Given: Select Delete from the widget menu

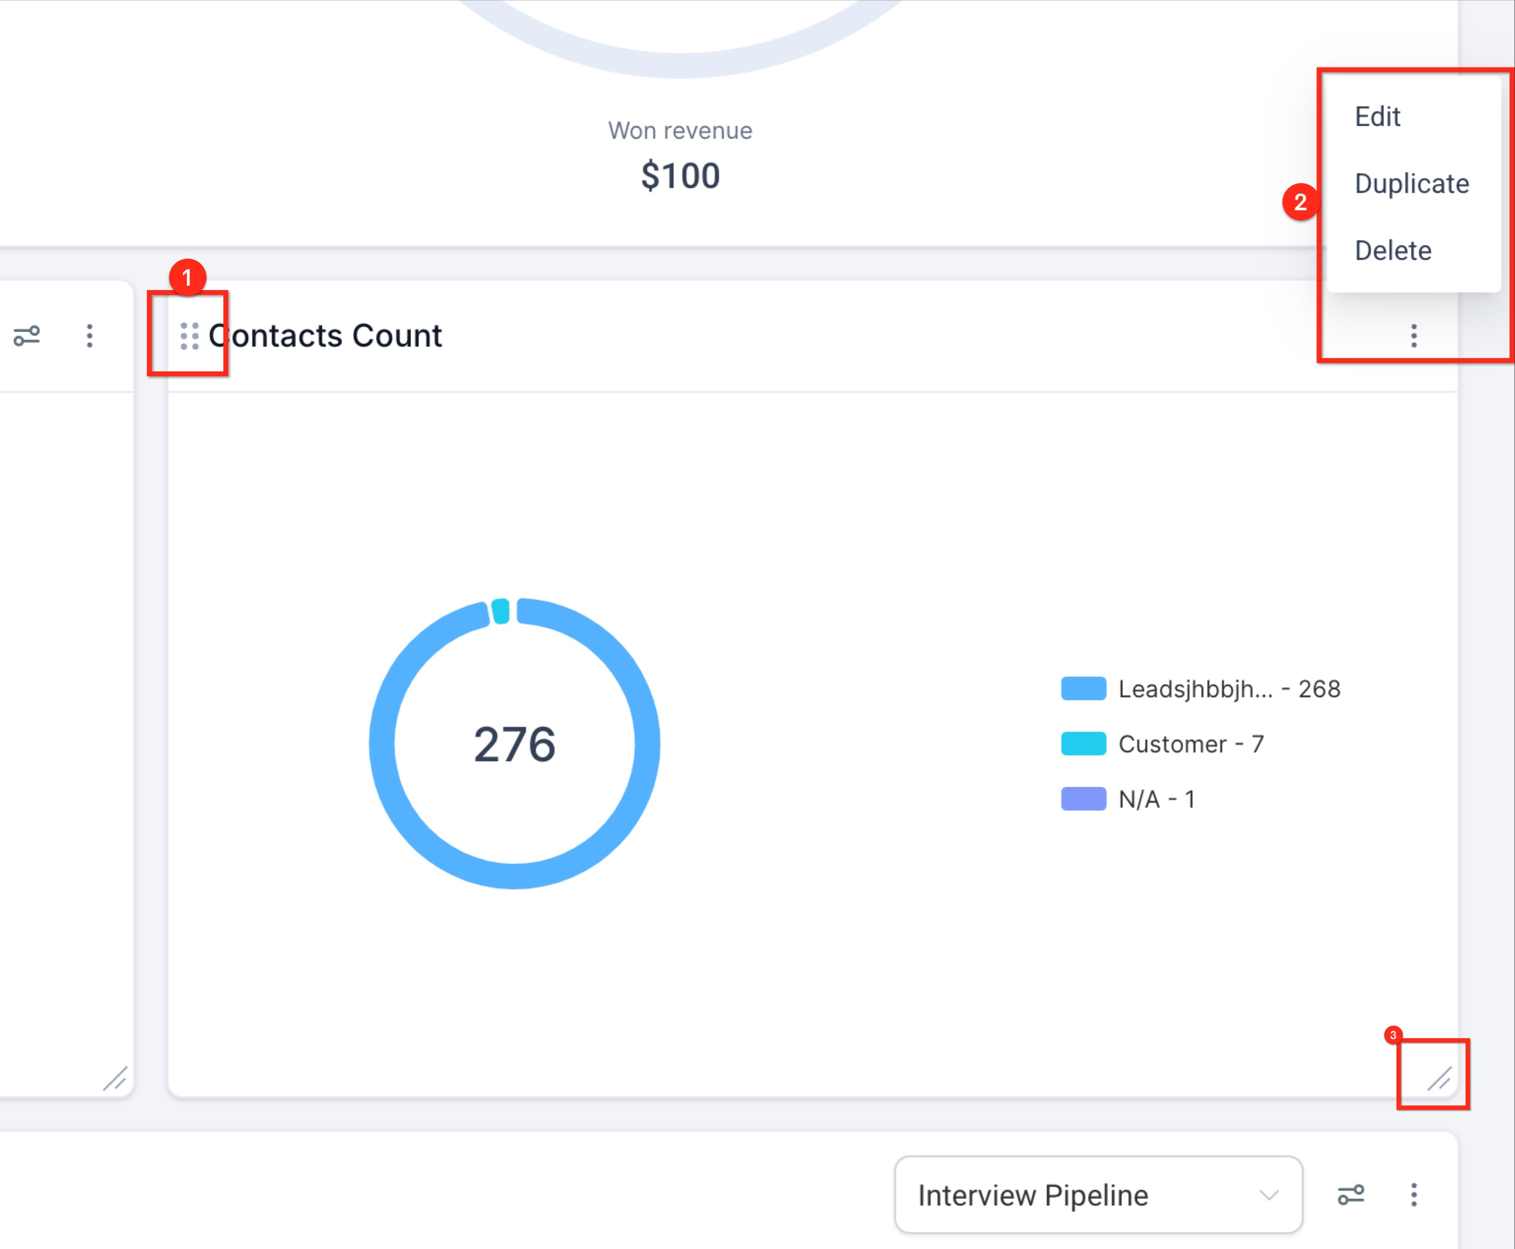Looking at the screenshot, I should tap(1393, 250).
